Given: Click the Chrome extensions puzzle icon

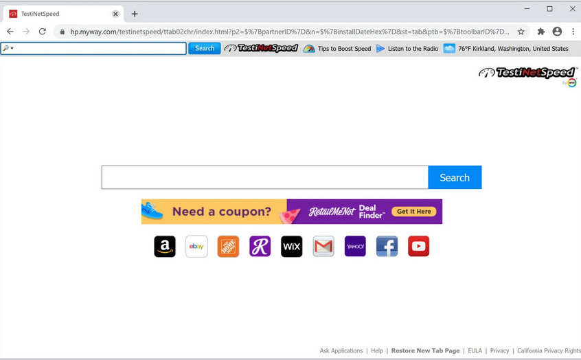Looking at the screenshot, I should pos(540,32).
